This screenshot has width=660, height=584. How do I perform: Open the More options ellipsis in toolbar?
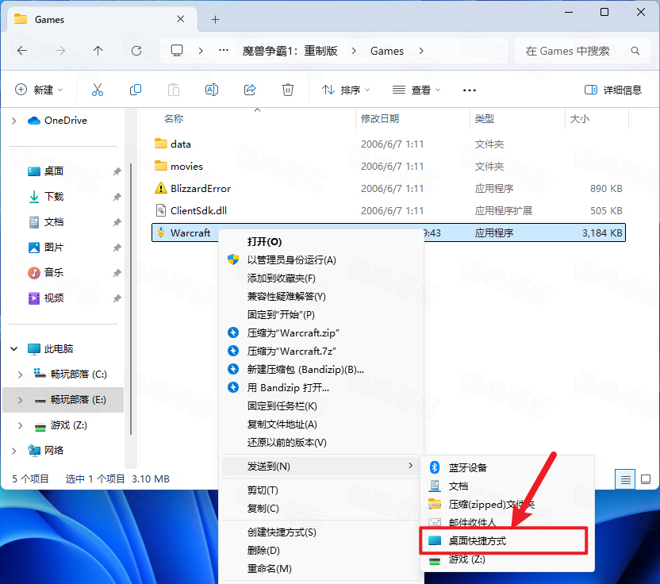[x=470, y=90]
